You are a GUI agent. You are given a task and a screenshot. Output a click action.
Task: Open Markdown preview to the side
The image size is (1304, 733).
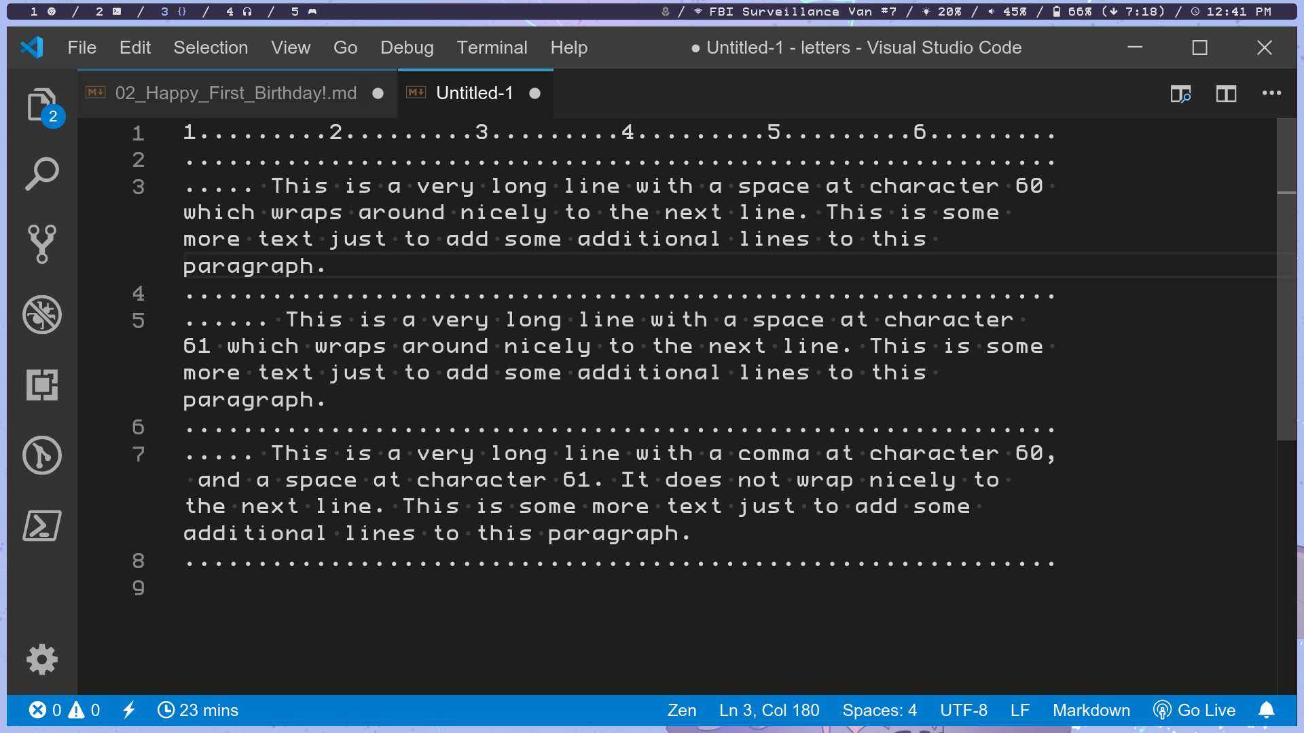point(1180,94)
